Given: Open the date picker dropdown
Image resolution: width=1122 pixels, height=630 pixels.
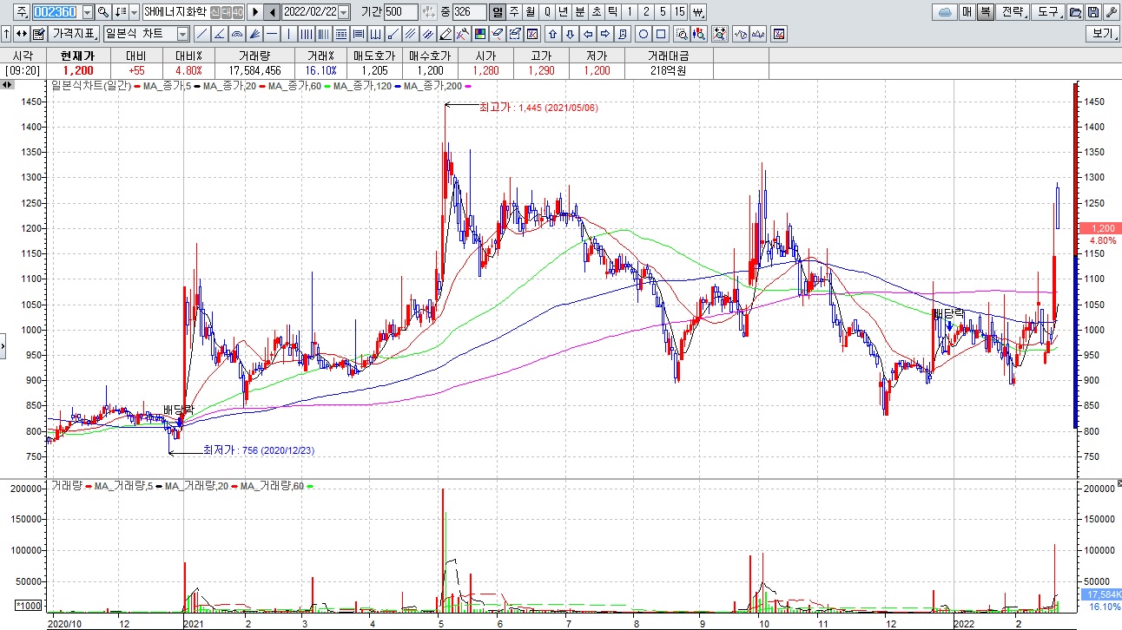Looking at the screenshot, I should pos(343,12).
